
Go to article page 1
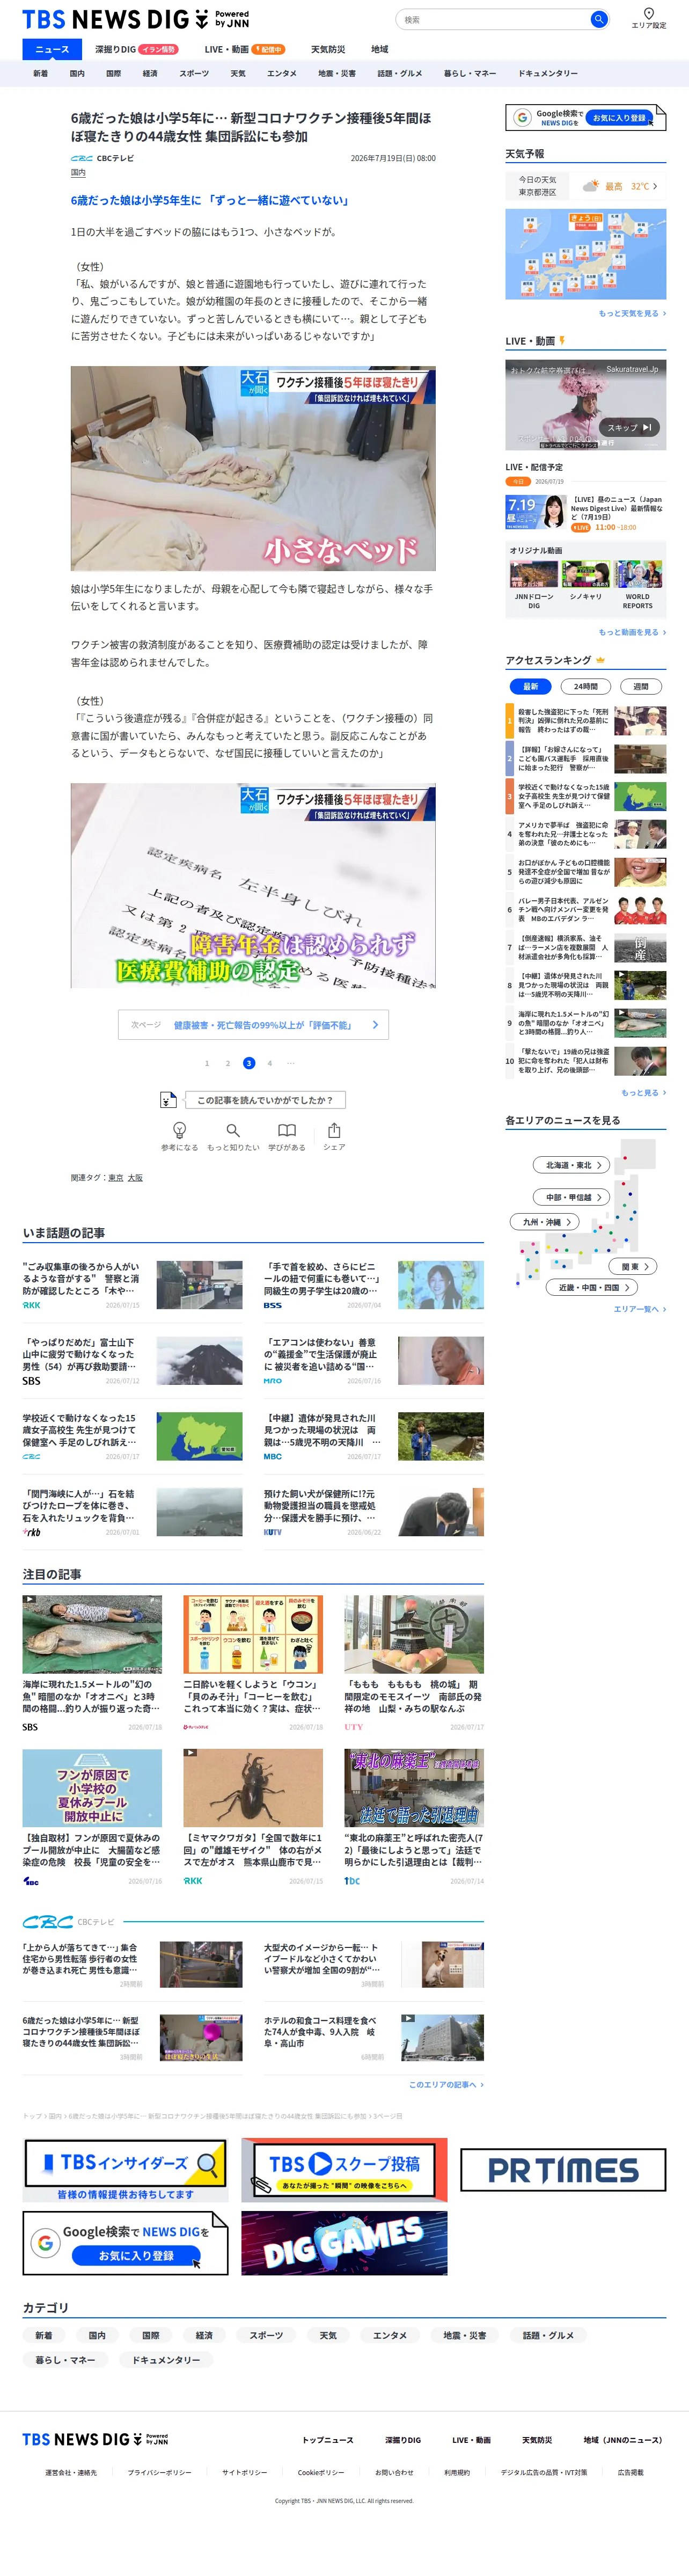pyautogui.click(x=207, y=1063)
